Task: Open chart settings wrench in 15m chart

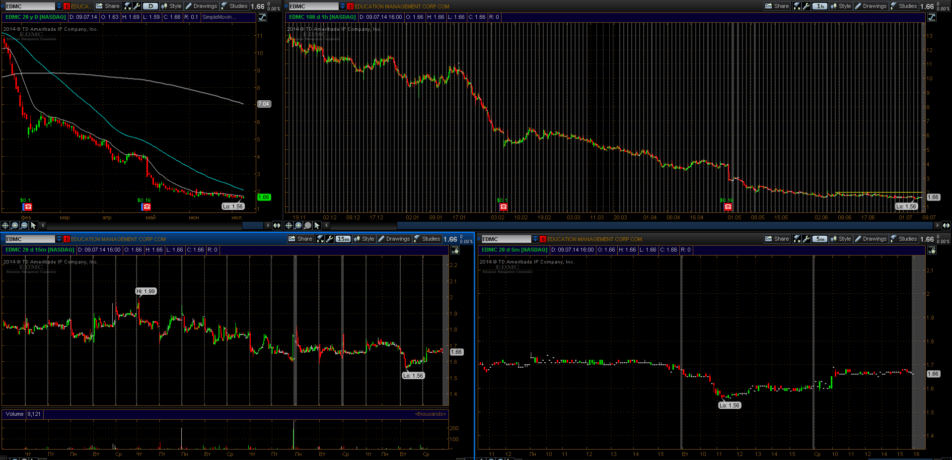Action: (x=329, y=239)
